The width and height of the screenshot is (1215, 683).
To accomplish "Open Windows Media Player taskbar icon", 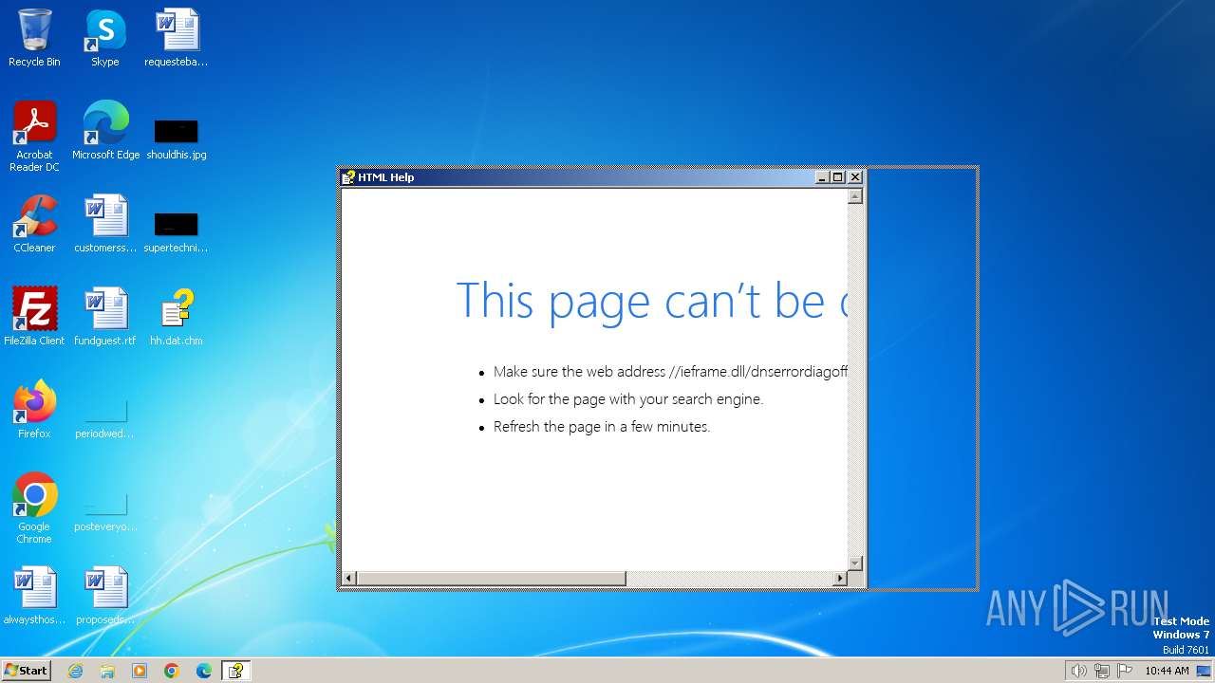I will coord(140,671).
